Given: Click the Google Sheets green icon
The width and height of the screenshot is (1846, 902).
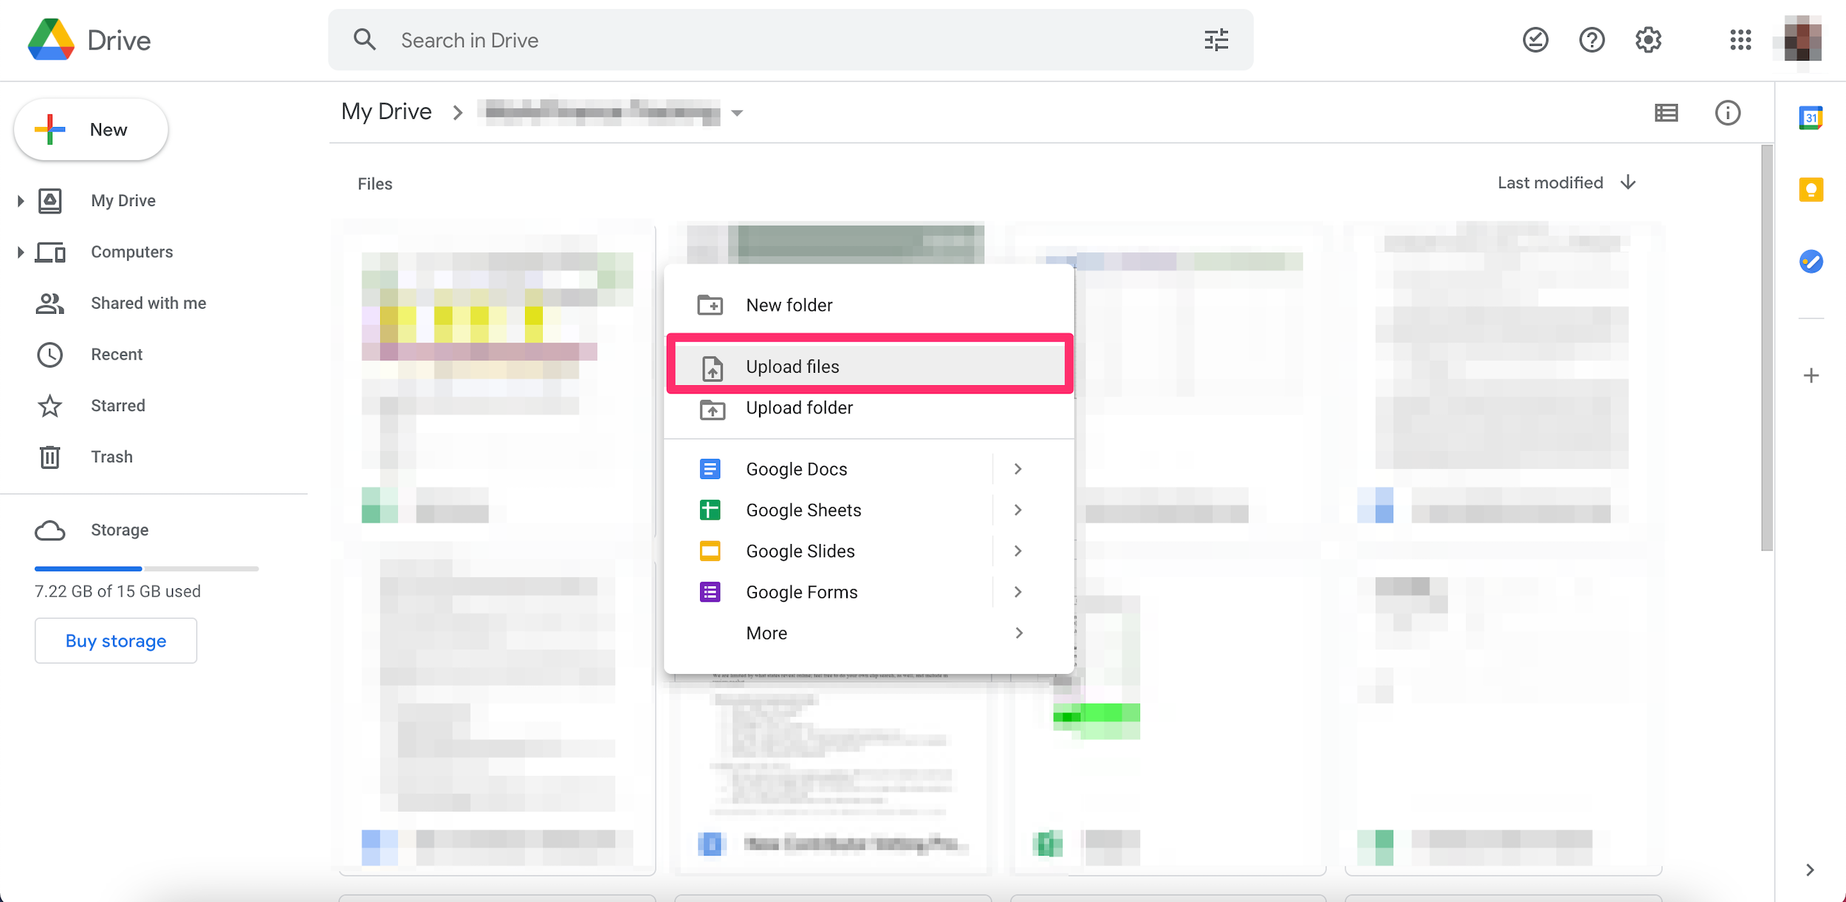Looking at the screenshot, I should coord(710,510).
